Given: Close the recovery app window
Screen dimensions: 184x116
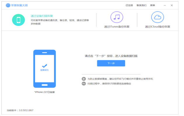Looking at the screenshot, I should [172, 5].
